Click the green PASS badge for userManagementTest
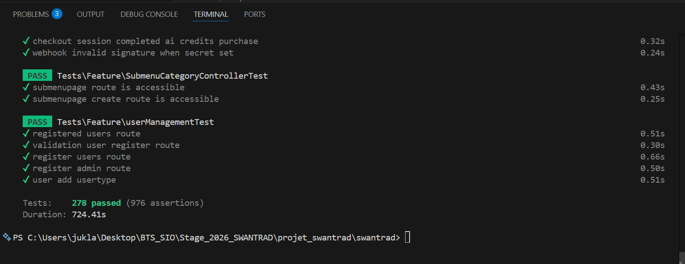Image resolution: width=685 pixels, height=264 pixels. (x=37, y=122)
